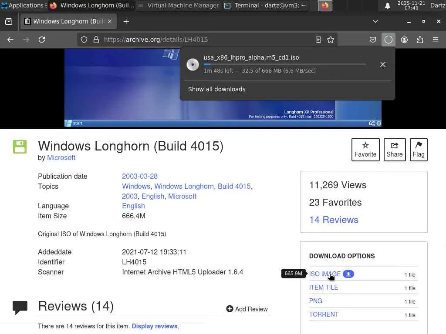Click the blue ISO download arrow icon
The width and height of the screenshot is (446, 334).
pyautogui.click(x=348, y=274)
